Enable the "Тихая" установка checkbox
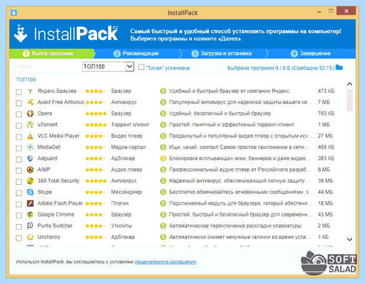Screen dimensions: 365x284 141,67
